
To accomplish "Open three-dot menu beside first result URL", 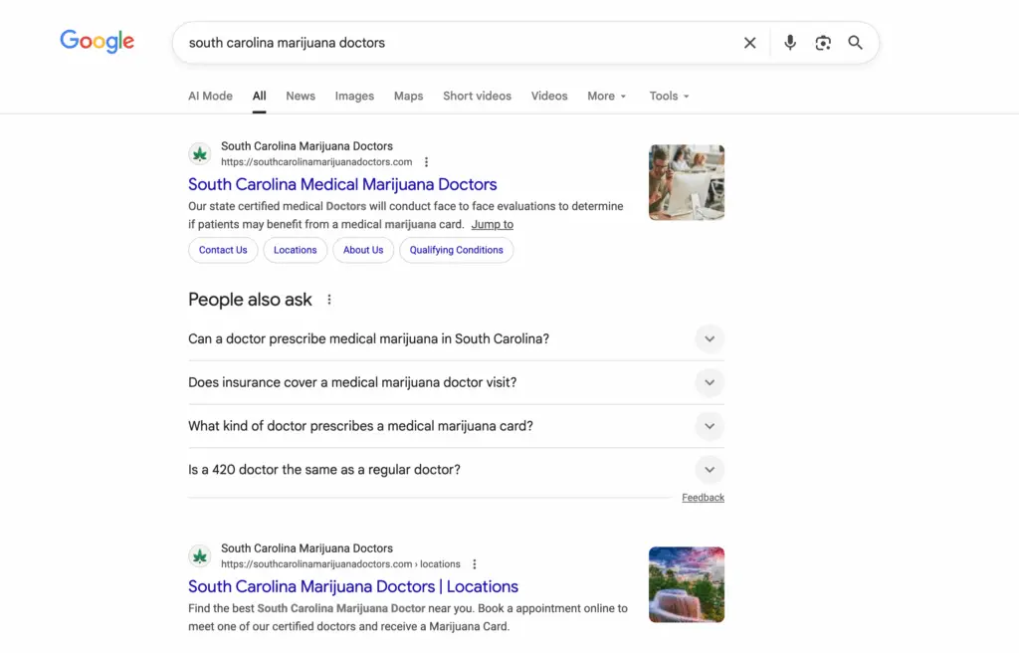I will 427,162.
